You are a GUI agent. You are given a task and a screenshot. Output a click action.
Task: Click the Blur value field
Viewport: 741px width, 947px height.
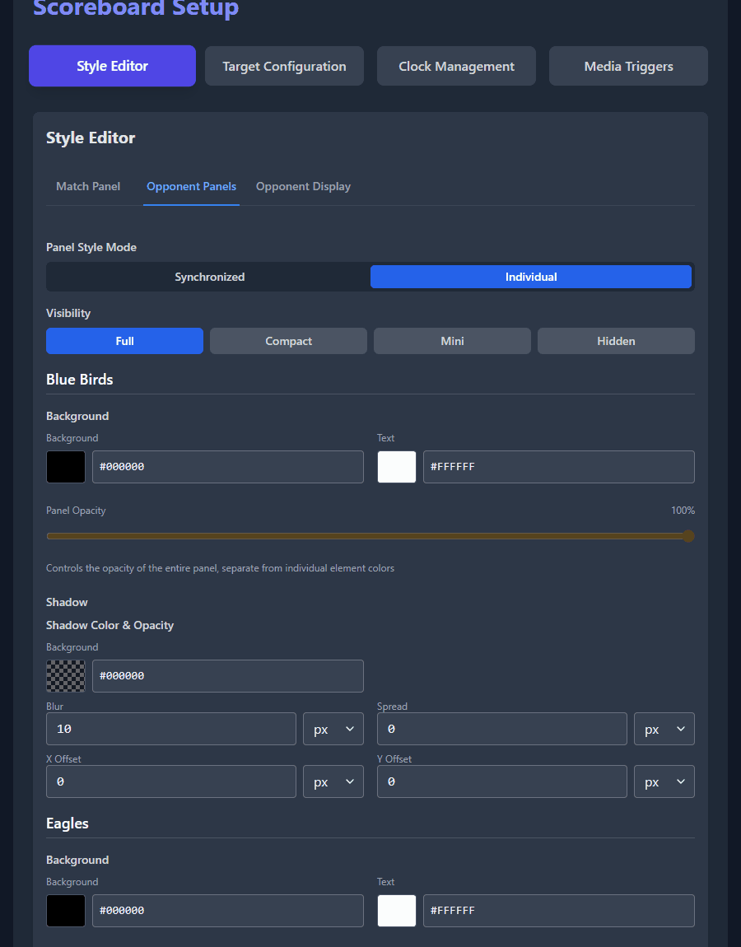click(x=171, y=729)
